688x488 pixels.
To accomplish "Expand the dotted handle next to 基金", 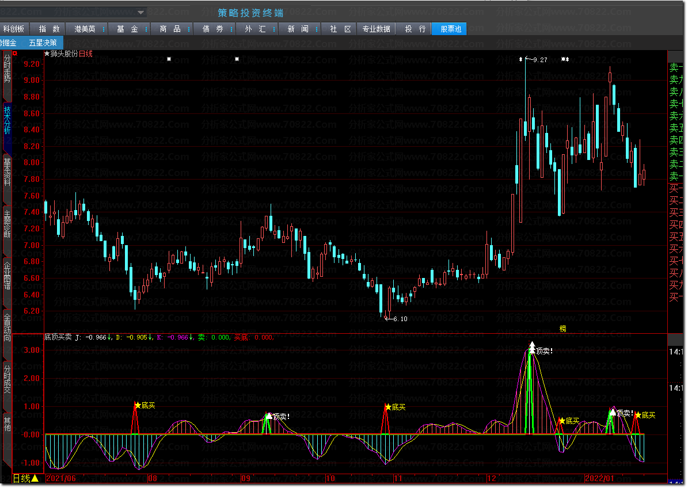I will (147, 29).
